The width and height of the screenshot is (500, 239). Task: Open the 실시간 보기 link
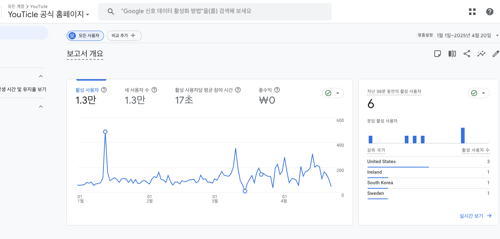coord(476,216)
